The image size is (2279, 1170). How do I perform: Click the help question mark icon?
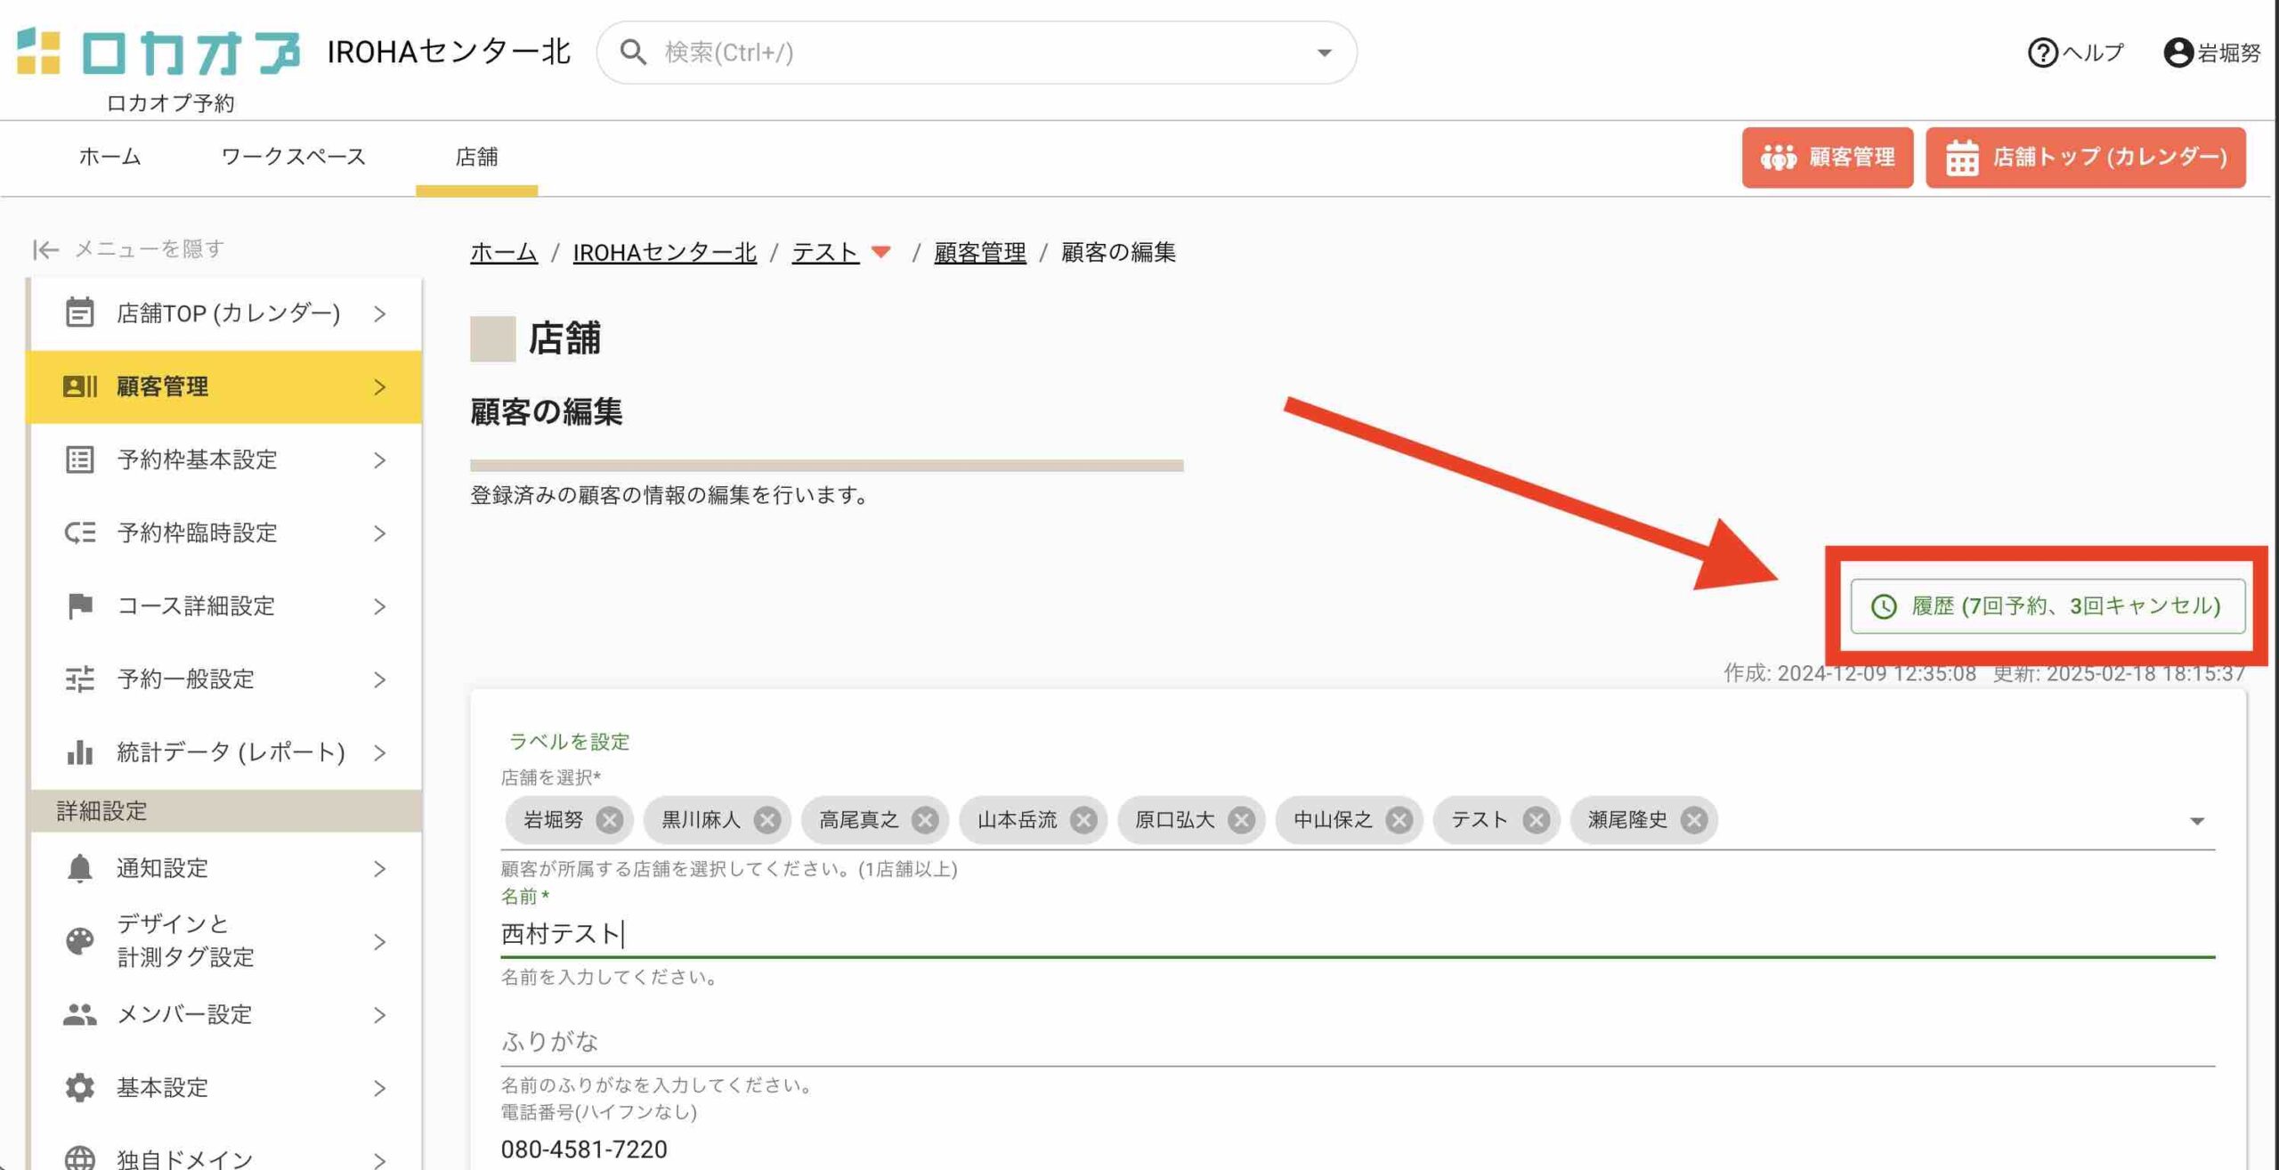point(2042,53)
